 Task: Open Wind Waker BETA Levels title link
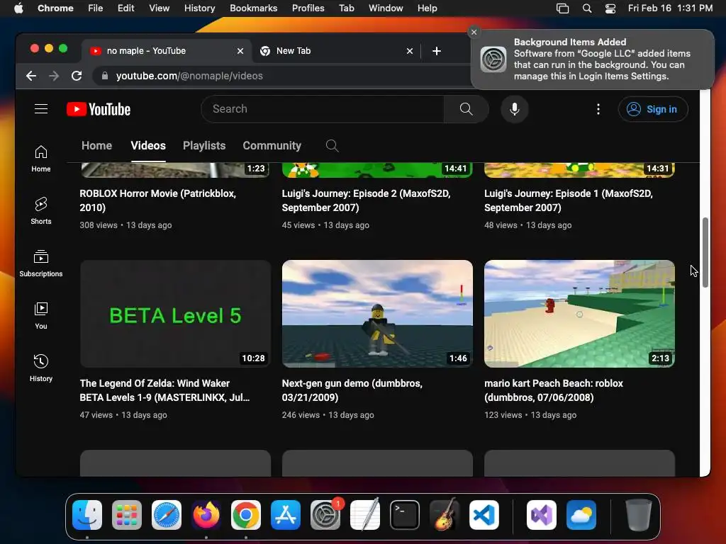[x=164, y=390]
